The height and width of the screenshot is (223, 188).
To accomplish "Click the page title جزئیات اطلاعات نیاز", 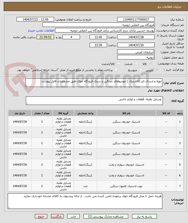I will point(169,7).
